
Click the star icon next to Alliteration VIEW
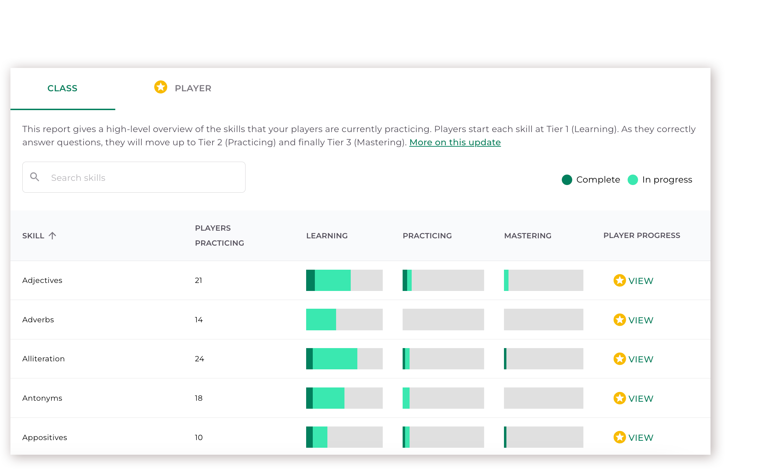(x=620, y=359)
